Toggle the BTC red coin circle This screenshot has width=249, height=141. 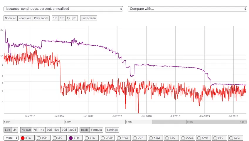(x=23, y=138)
